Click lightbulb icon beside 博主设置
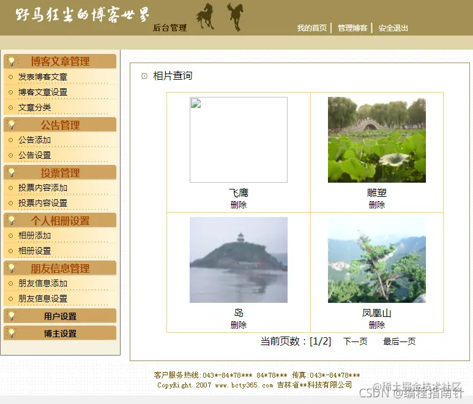This screenshot has height=404, width=473. [12, 333]
